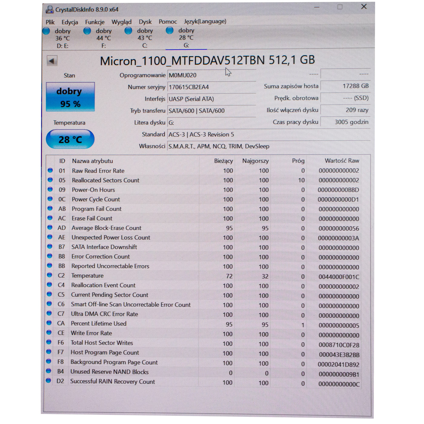Click status orb for Program Fail Count
Screen dimensions: 424x424
pyautogui.click(x=50, y=208)
